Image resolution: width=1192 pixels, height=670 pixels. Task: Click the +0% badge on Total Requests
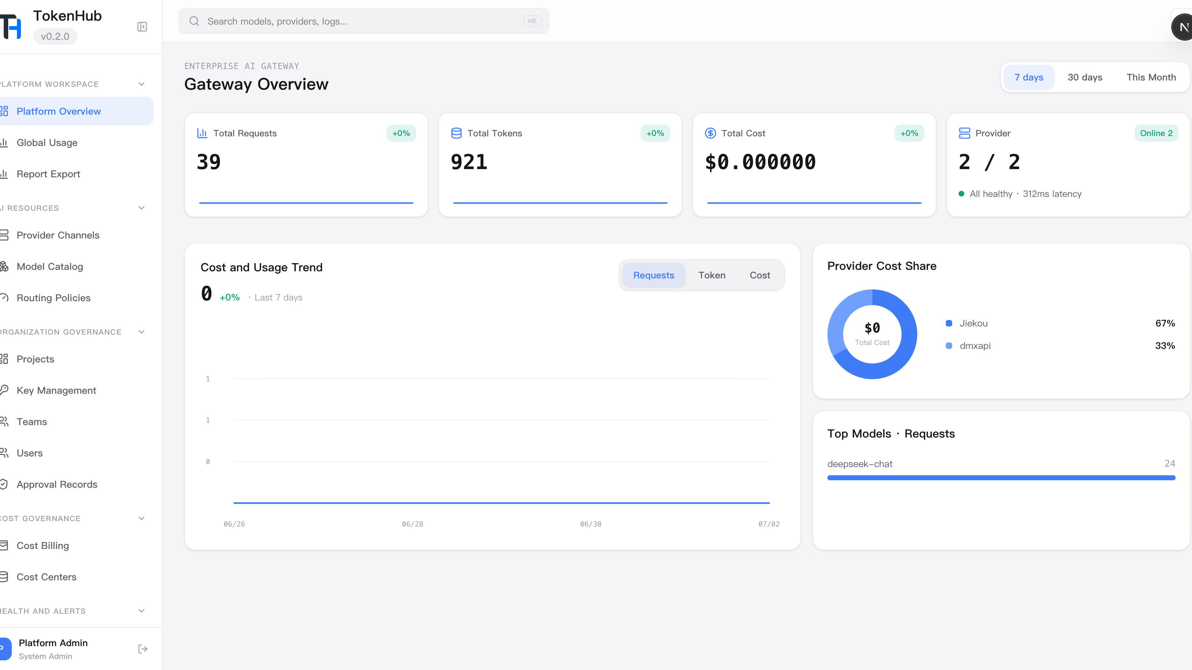[401, 133]
